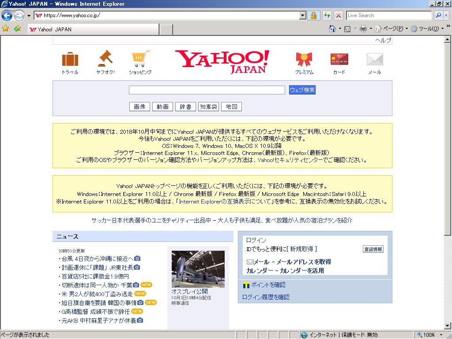Open Internet Explorerの互換表示について link

coord(225,201)
